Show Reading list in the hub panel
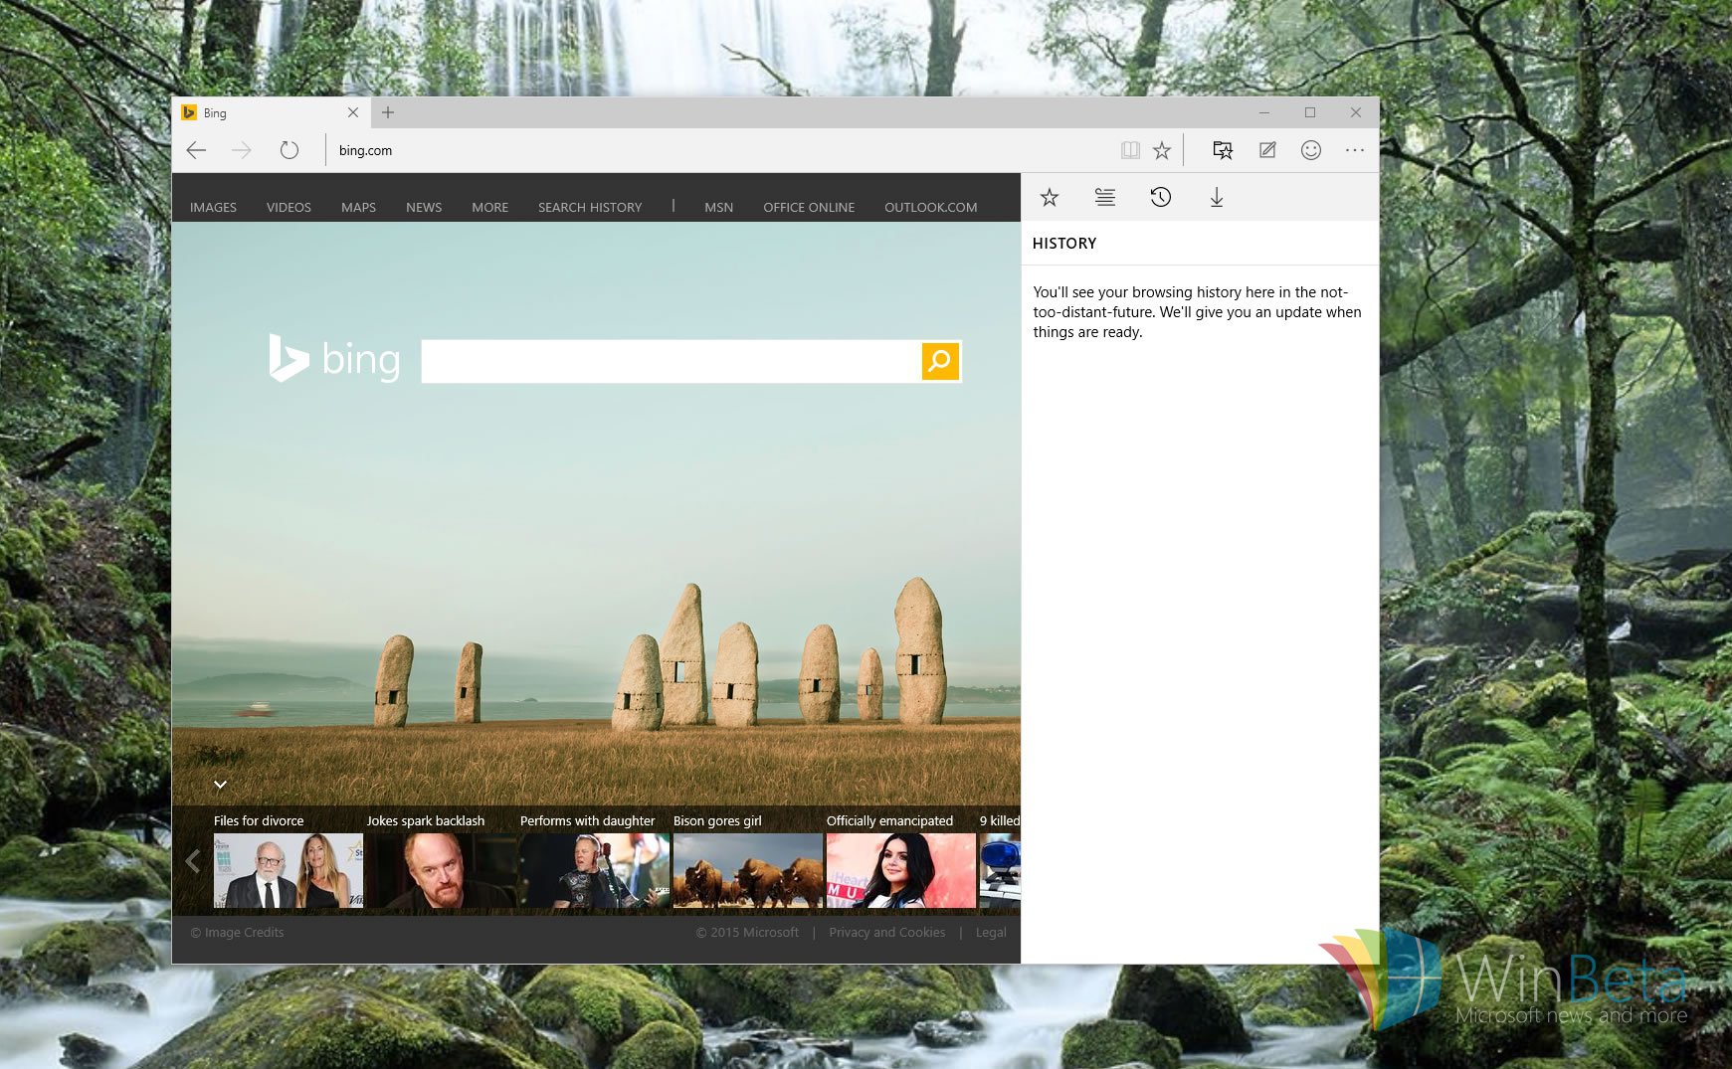1732x1069 pixels. (1105, 197)
